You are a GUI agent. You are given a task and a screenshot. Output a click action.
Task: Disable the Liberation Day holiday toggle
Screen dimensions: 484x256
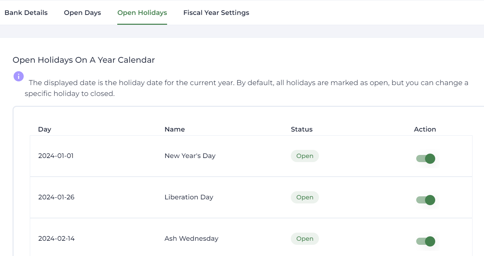[426, 200]
